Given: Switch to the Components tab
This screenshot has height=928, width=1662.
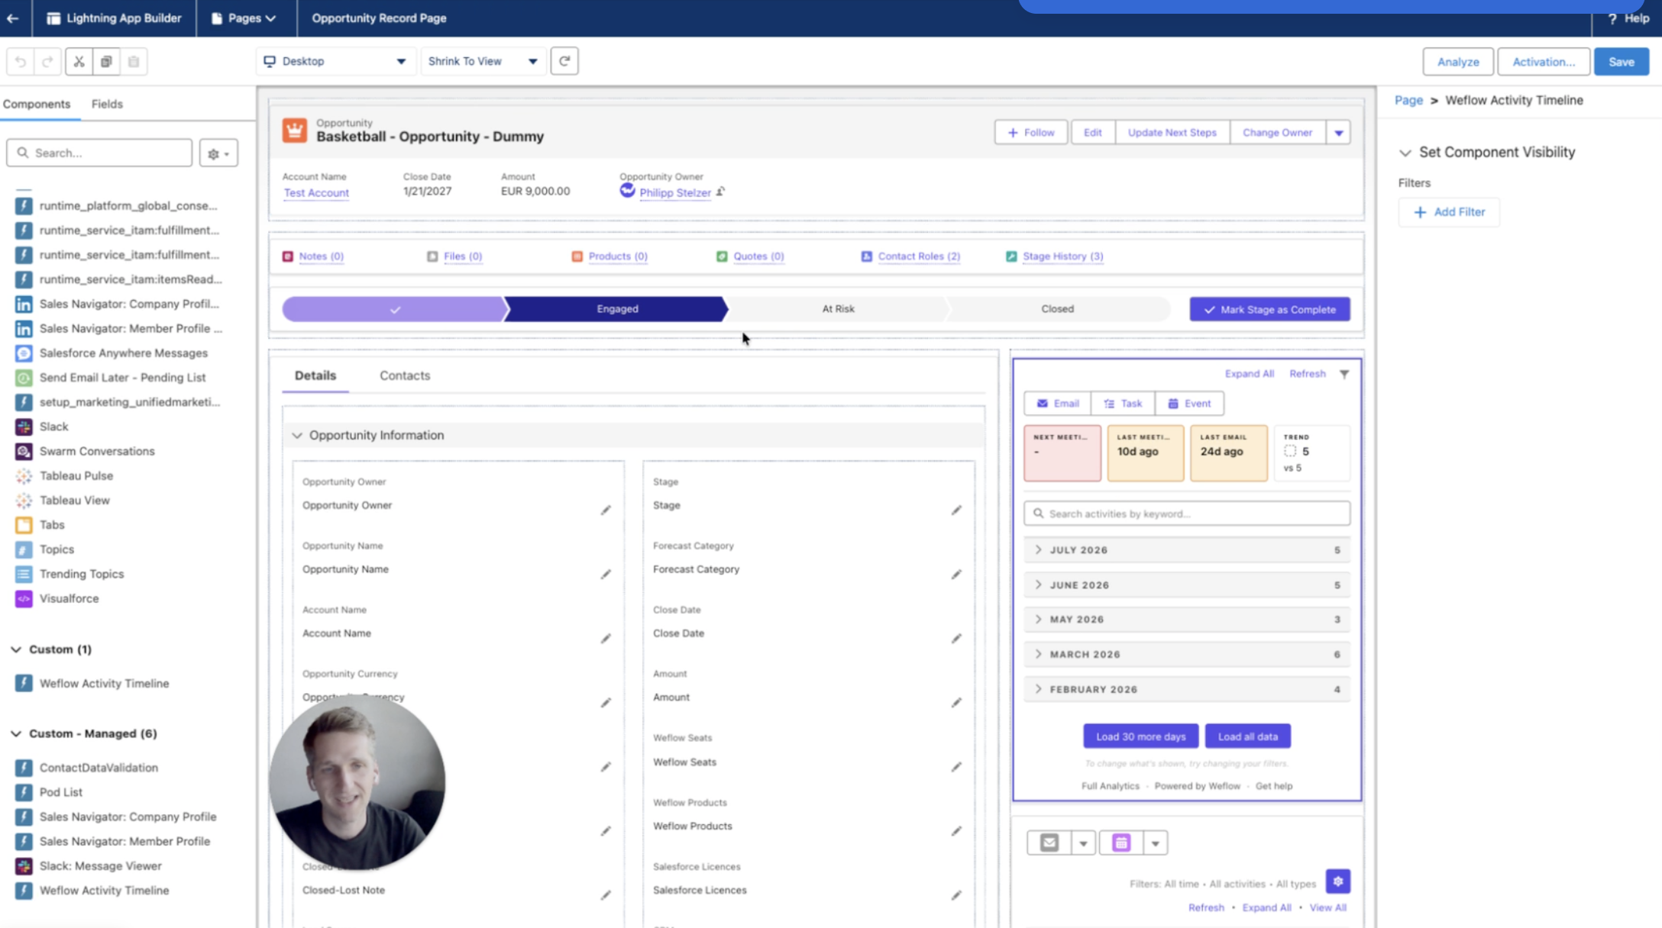Looking at the screenshot, I should (37, 104).
